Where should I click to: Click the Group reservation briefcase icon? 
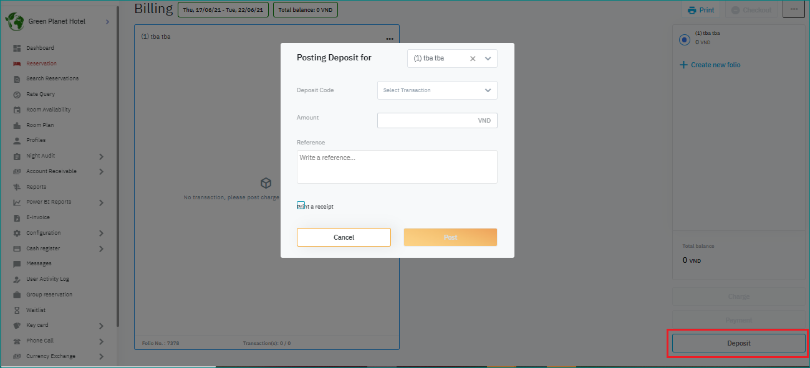coord(17,295)
